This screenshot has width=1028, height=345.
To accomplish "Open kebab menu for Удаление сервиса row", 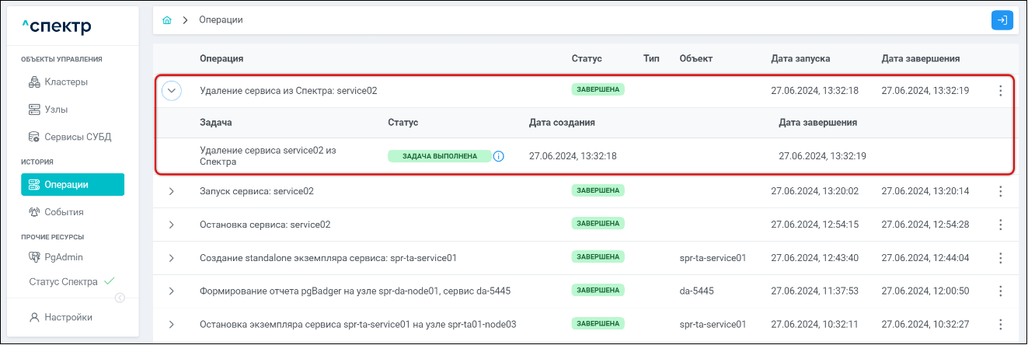I will (1000, 91).
